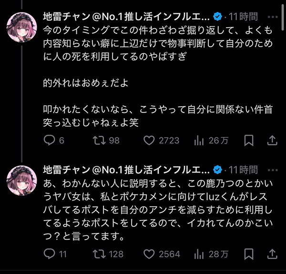Screen dimensions: 286x274
Task: Like the first post with 2723 likes
Action: (150, 140)
